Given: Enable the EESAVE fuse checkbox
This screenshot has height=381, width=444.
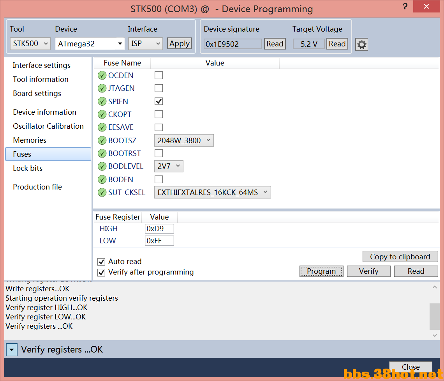Looking at the screenshot, I should (159, 127).
